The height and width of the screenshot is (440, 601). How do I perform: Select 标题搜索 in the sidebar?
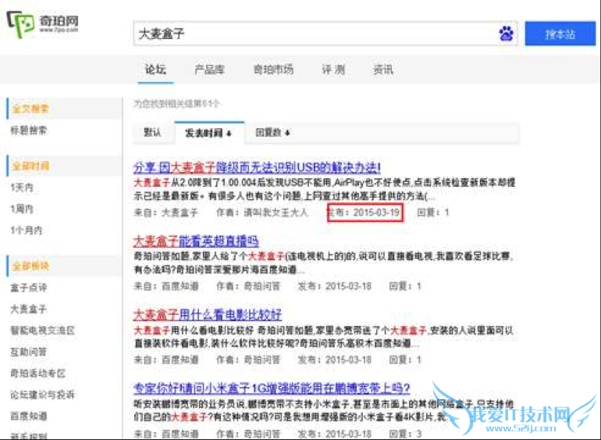tap(29, 131)
